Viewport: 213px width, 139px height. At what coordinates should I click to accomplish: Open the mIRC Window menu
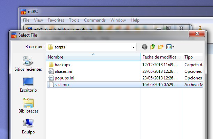tap(118, 20)
